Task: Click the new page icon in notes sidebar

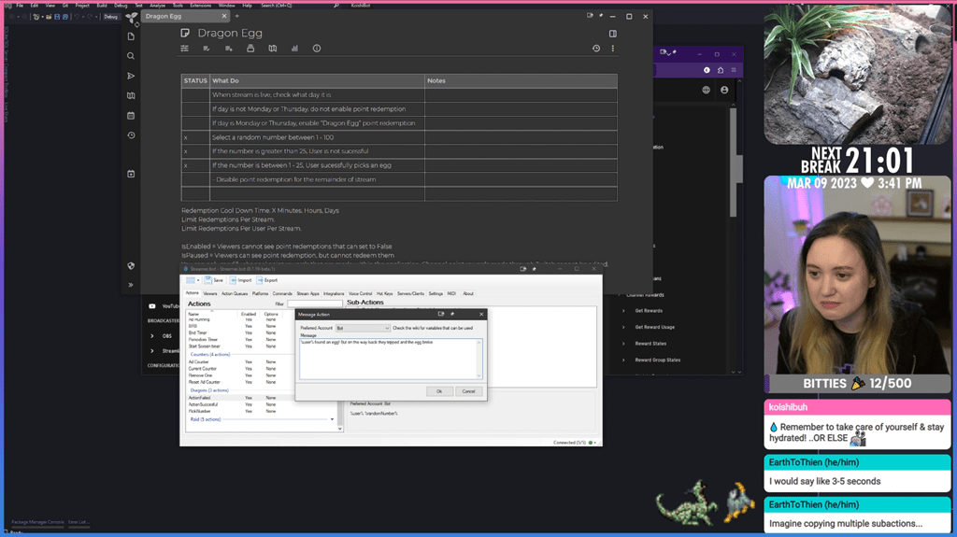Action: (131, 36)
